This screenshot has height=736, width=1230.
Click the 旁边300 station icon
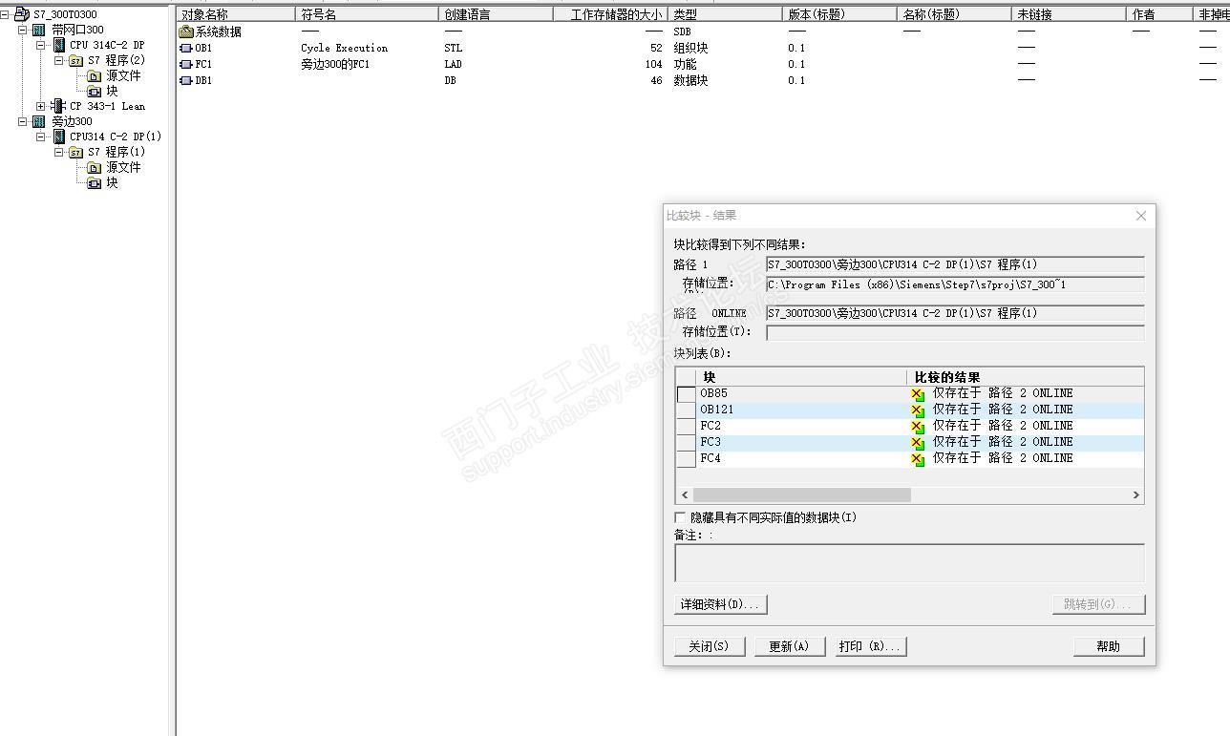[x=39, y=121]
